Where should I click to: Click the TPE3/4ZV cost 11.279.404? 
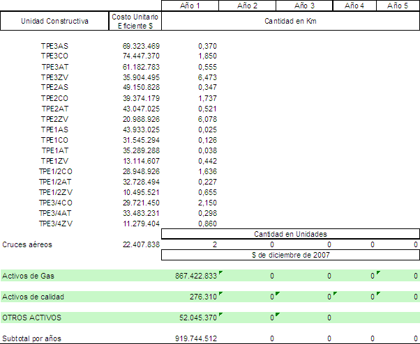pos(141,224)
